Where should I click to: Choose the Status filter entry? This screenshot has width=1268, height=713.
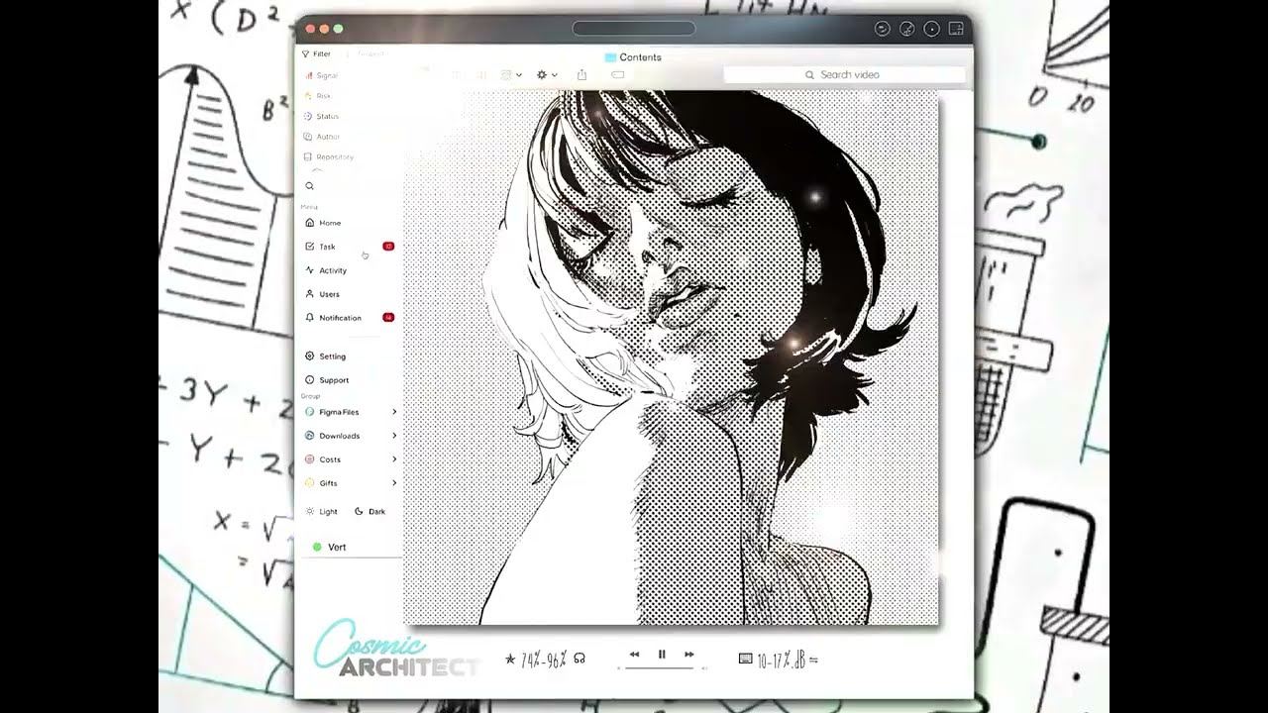coord(321,116)
